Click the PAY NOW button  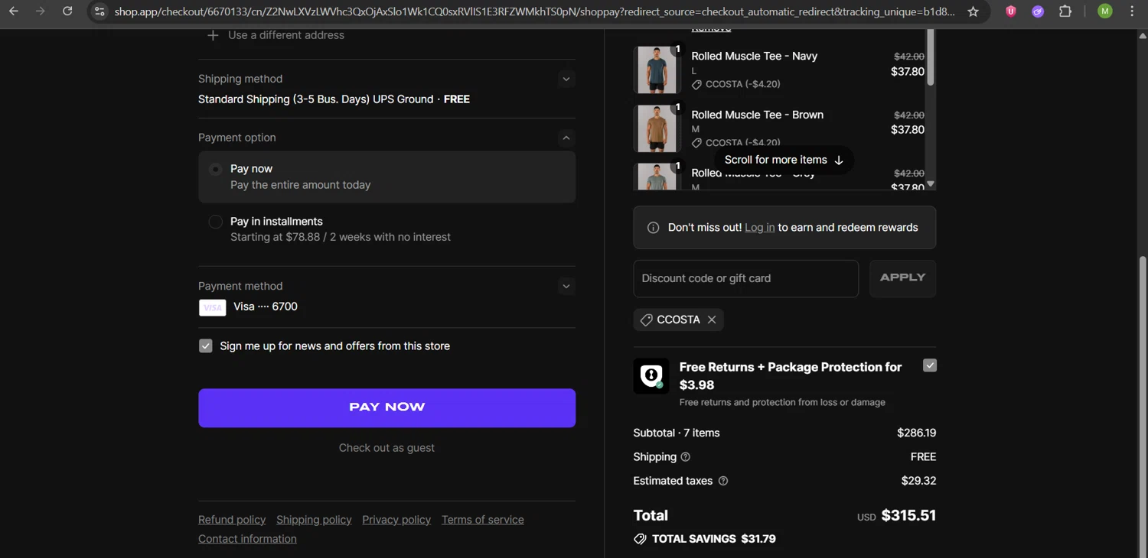click(386, 407)
